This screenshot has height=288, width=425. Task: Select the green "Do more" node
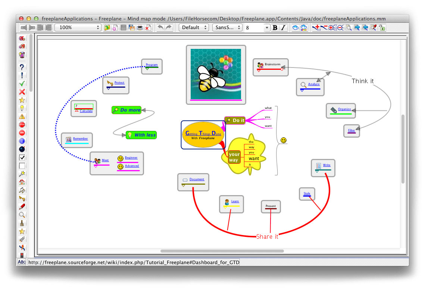[x=126, y=110]
